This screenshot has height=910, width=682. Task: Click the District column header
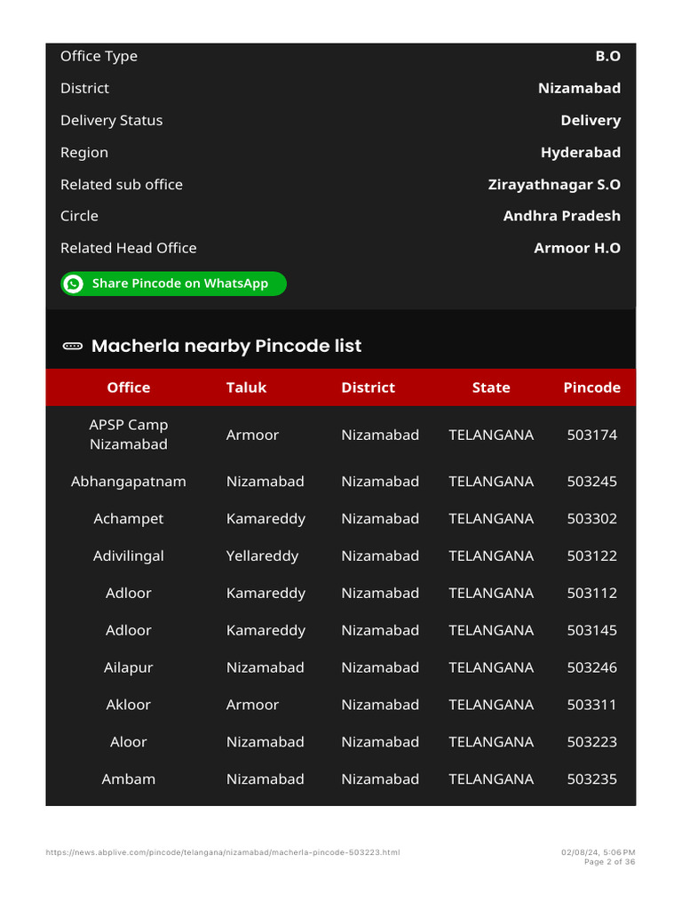tap(368, 387)
